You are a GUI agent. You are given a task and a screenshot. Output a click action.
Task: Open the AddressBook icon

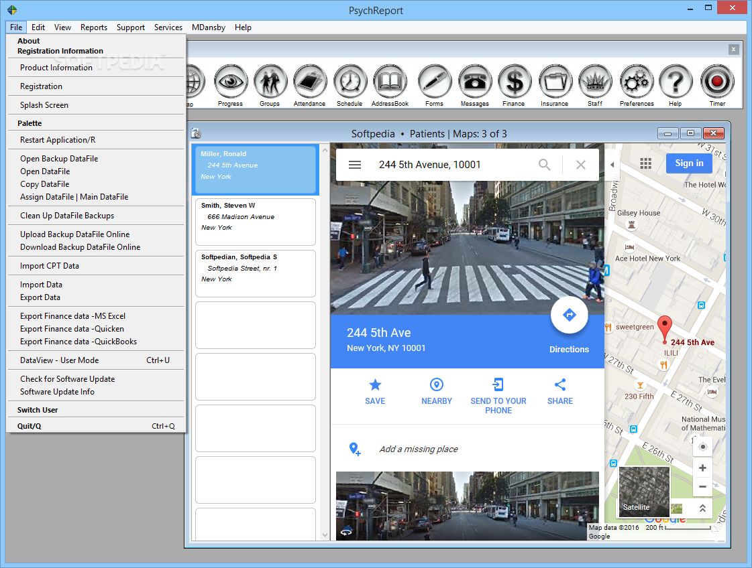[390, 82]
